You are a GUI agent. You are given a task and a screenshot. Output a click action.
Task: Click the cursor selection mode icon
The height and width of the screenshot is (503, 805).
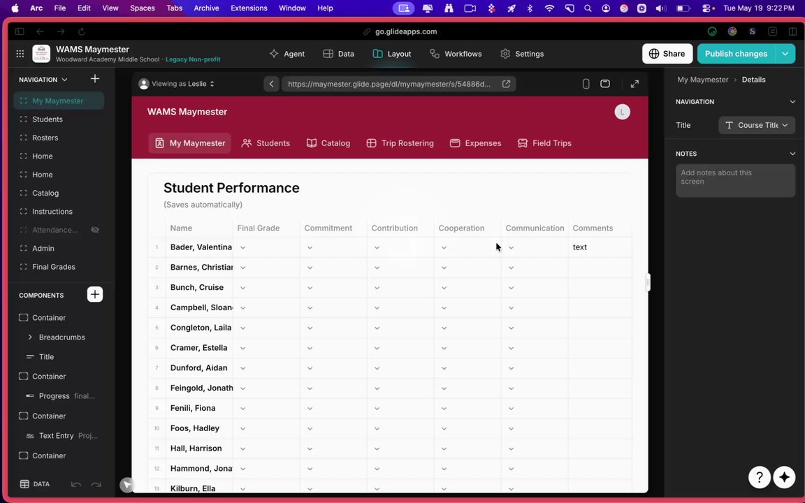(126, 485)
